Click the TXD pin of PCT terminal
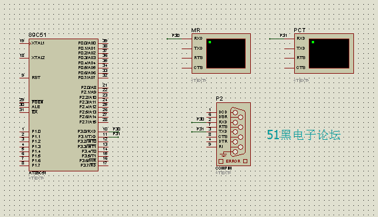This screenshot has width=378, height=217. [x=301, y=49]
